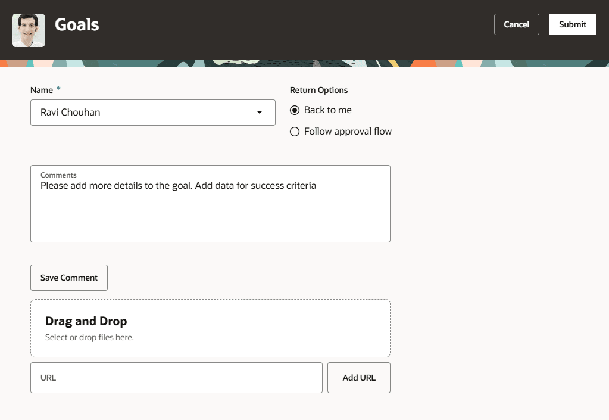
Task: Click the Return Options section label
Action: pyautogui.click(x=318, y=90)
